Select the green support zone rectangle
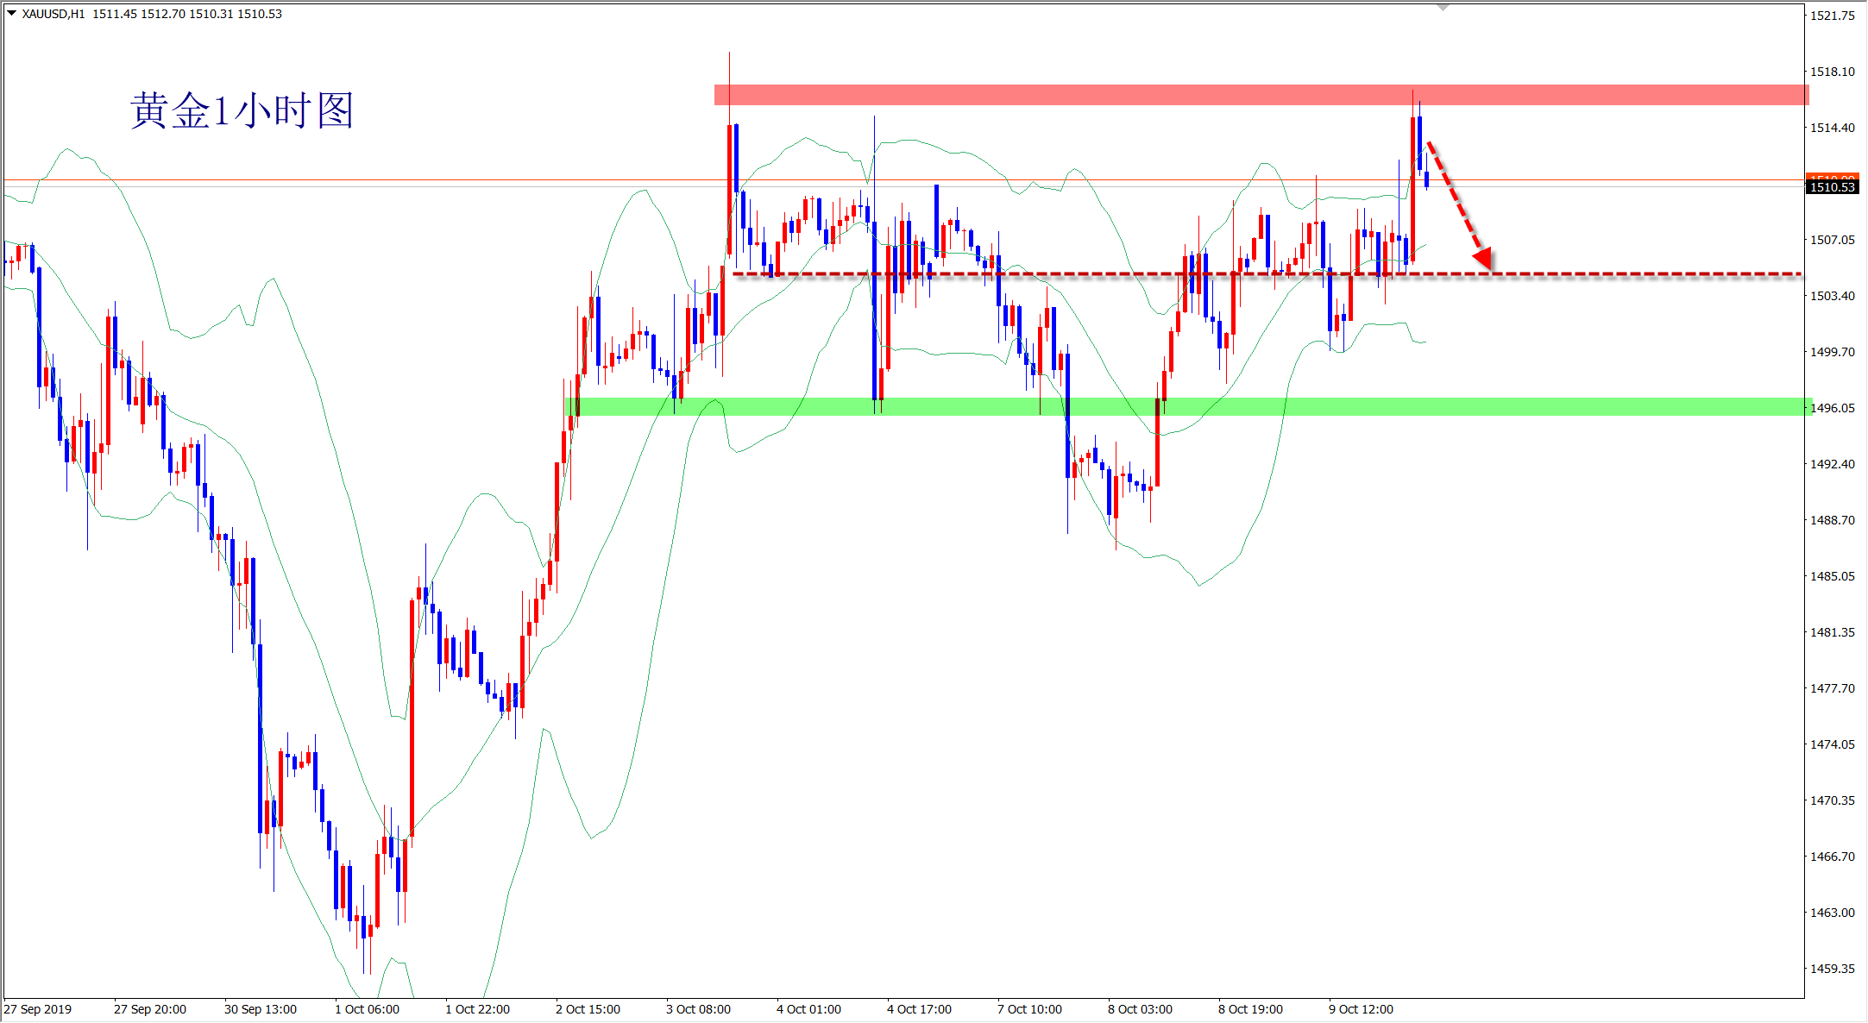1868x1023 pixels. (x=1189, y=407)
